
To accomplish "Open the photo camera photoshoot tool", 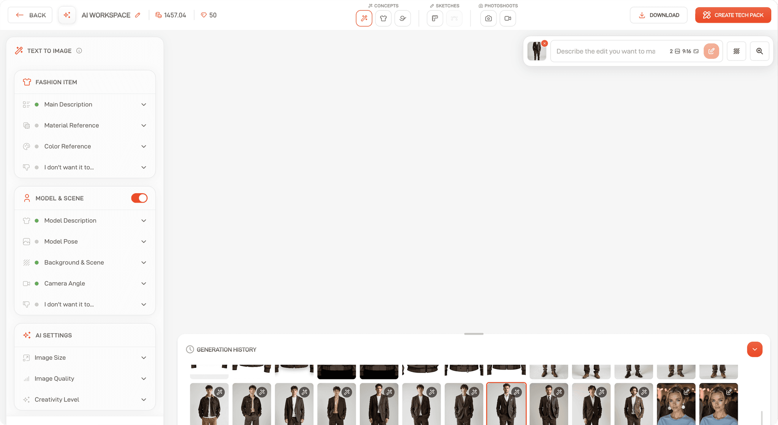I will 489,18.
